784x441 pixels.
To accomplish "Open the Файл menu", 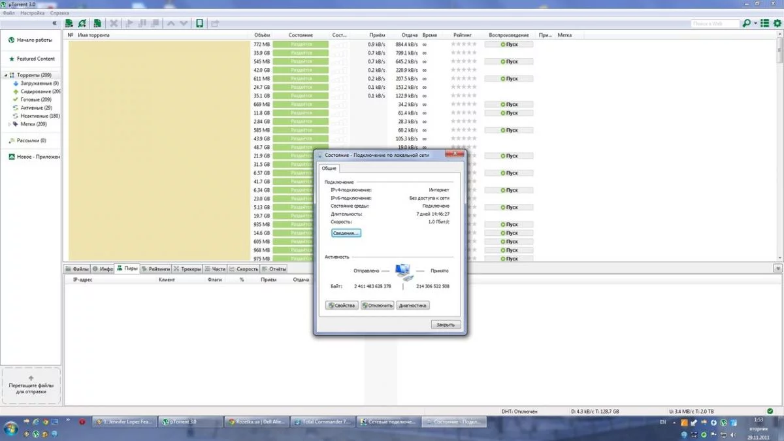I will pyautogui.click(x=8, y=13).
